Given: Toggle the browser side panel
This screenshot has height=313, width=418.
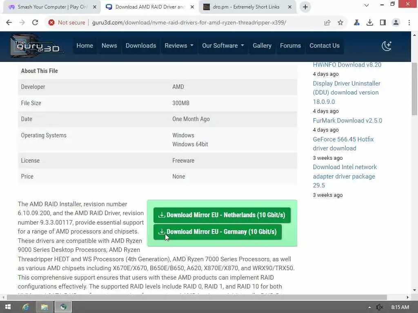Looking at the screenshot, I should (x=383, y=23).
